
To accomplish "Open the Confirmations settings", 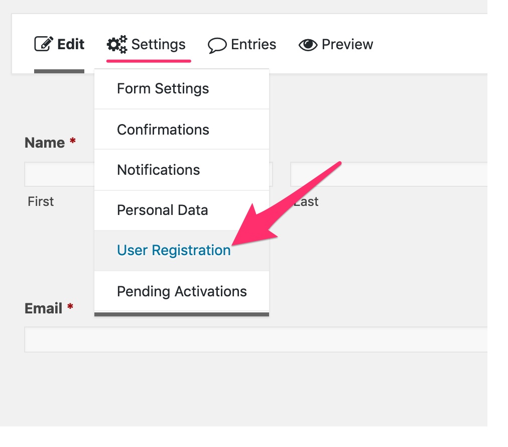I will click(163, 130).
